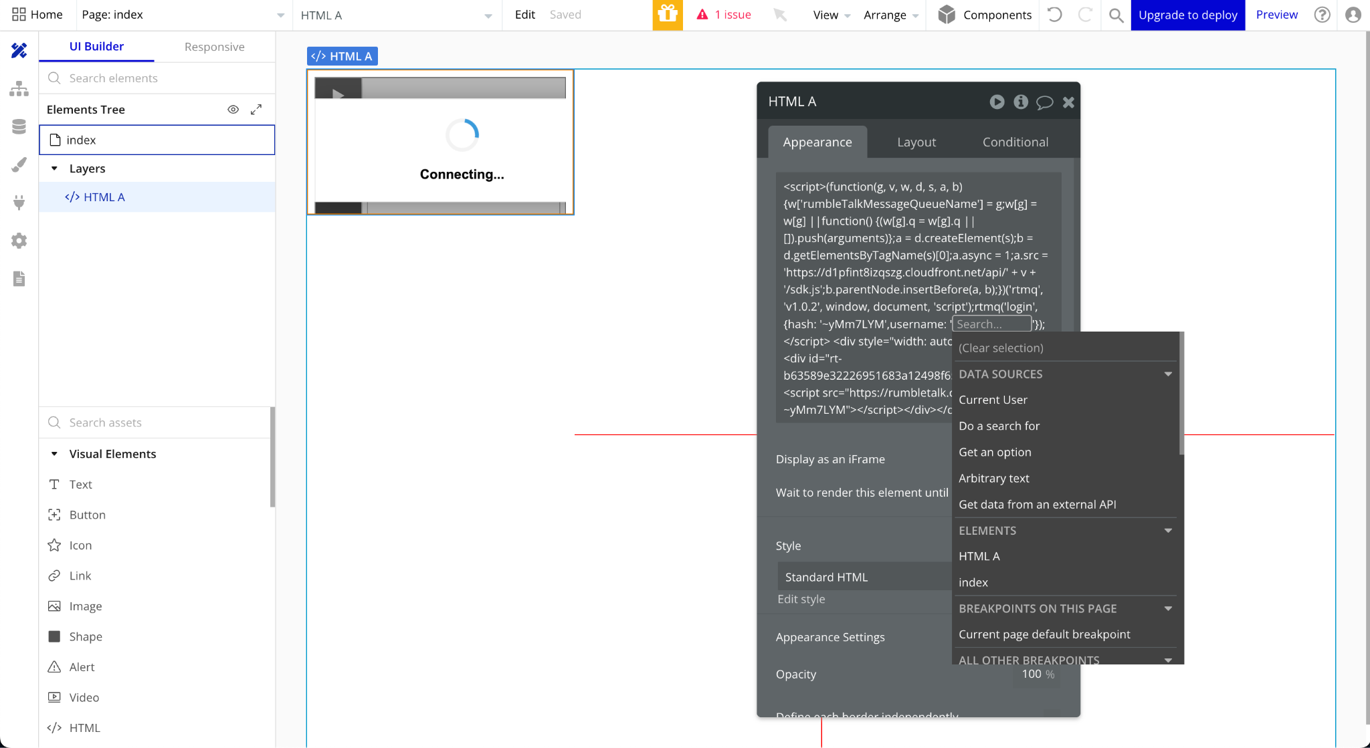Screen dimensions: 1370x748
Task: Open the Settings gear icon in sidebar
Action: coord(19,241)
